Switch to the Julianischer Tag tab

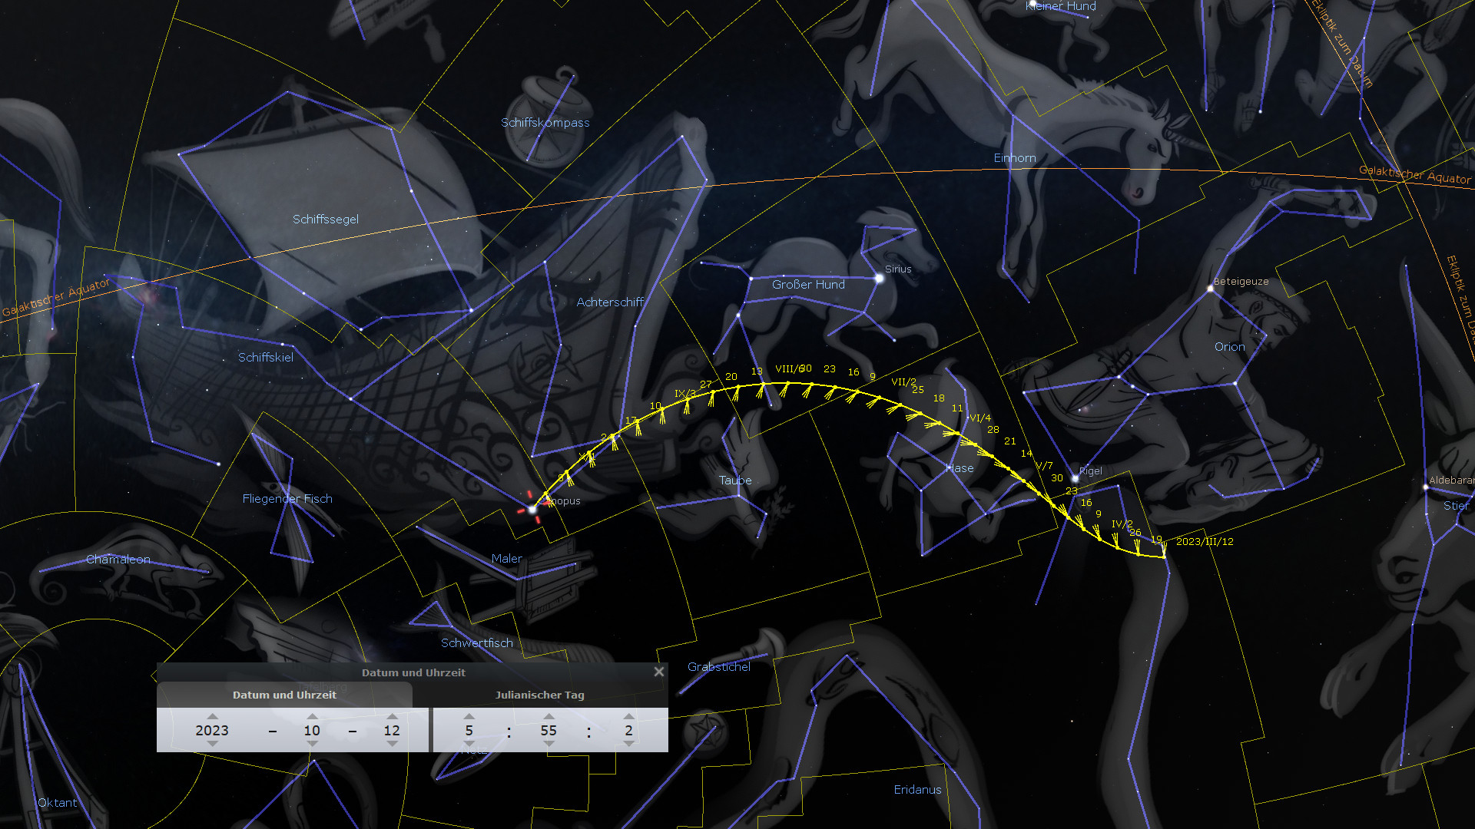point(540,695)
